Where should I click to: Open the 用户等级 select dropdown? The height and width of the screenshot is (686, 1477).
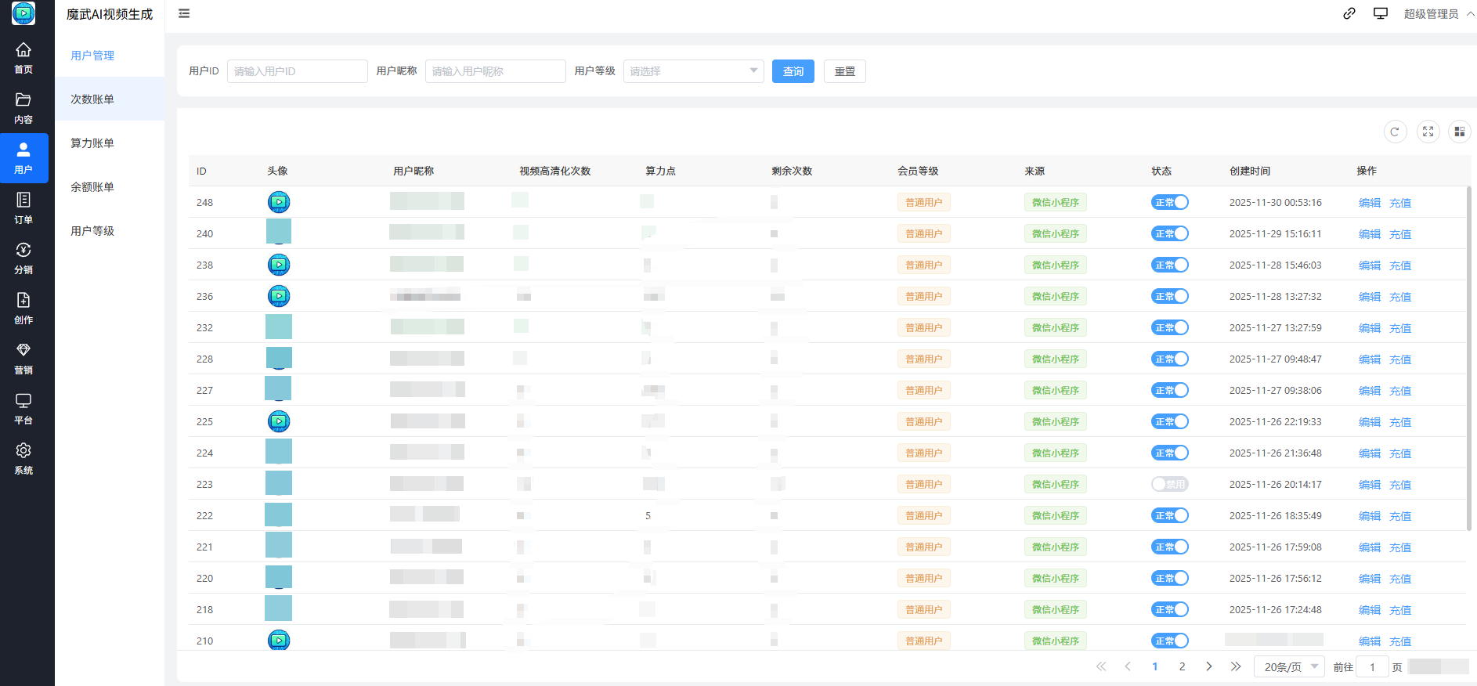point(693,71)
